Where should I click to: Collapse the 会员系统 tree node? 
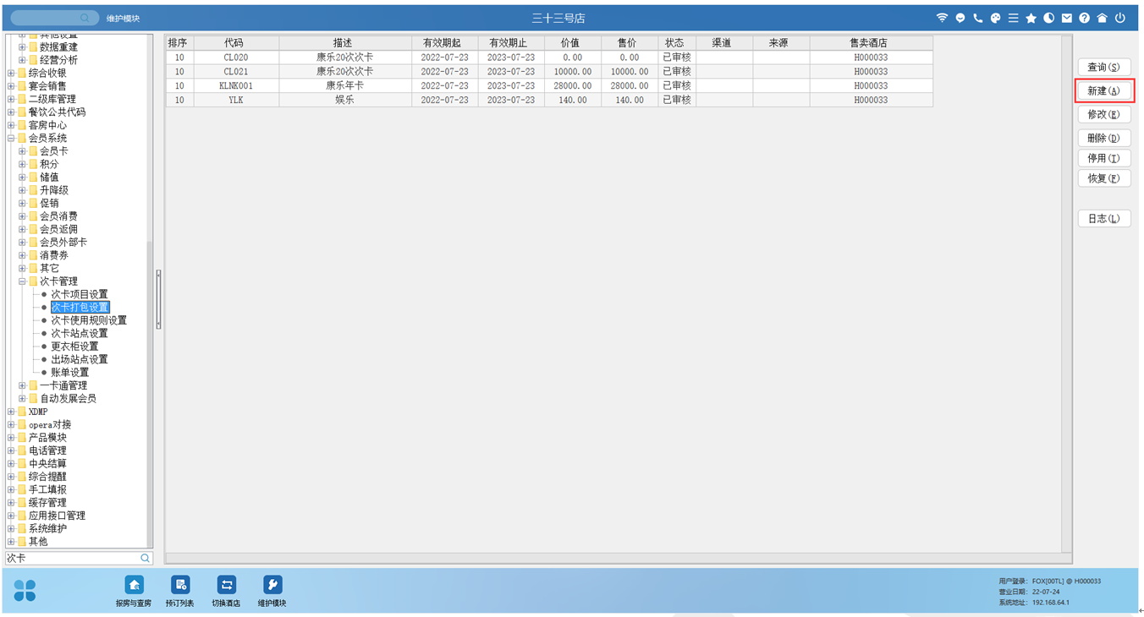[11, 138]
